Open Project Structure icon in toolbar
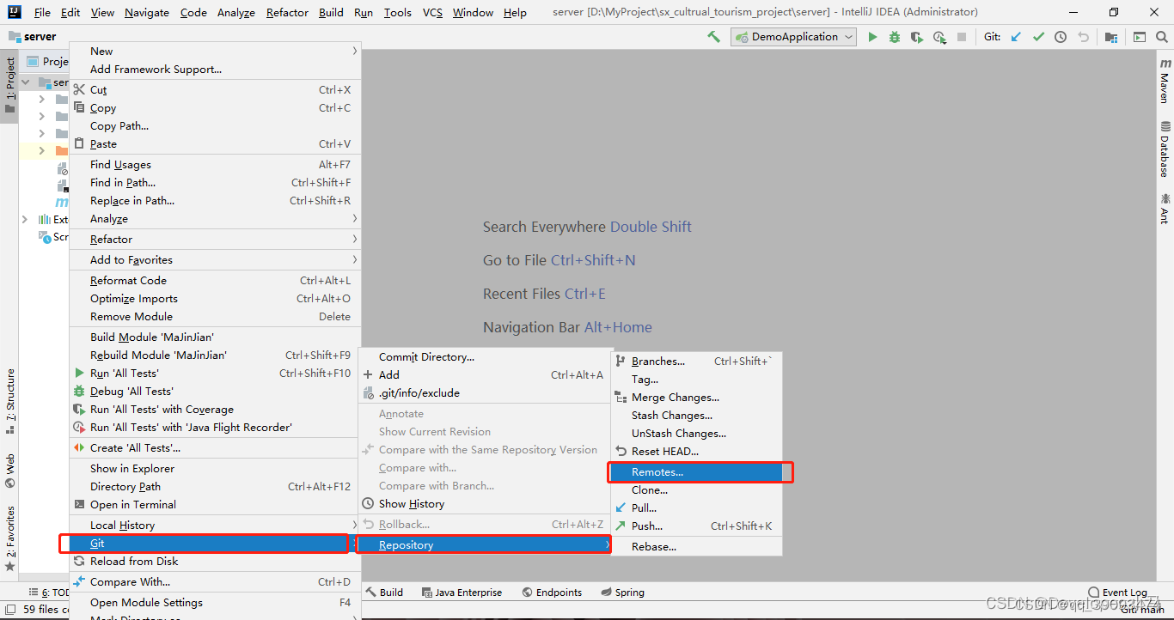The height and width of the screenshot is (620, 1174). point(1111,37)
